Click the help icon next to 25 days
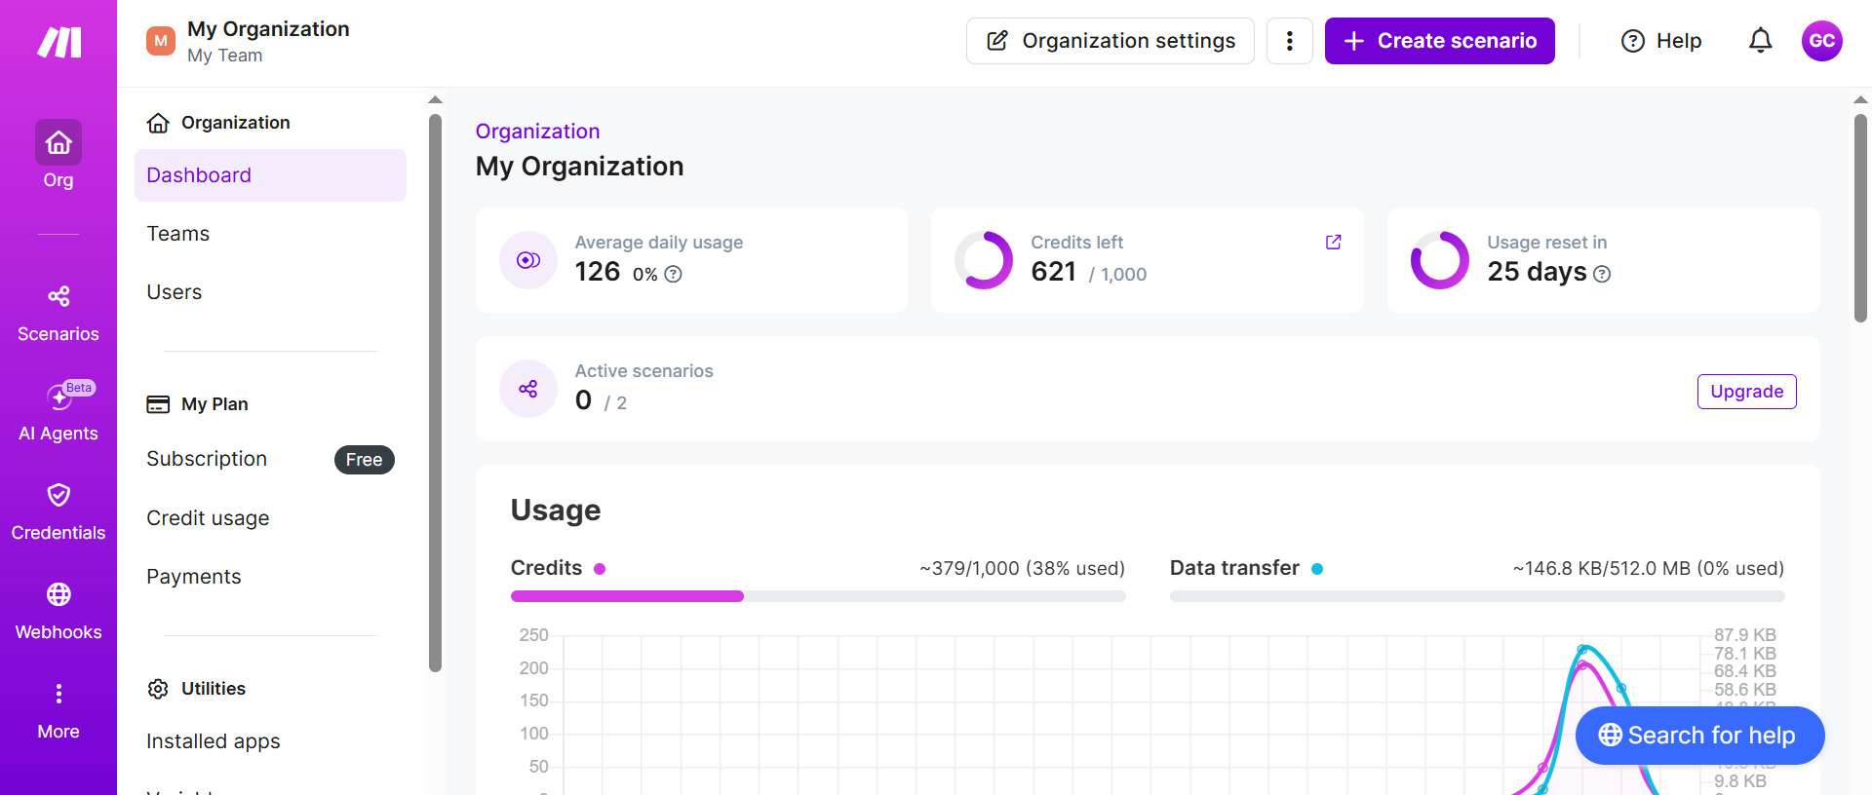The width and height of the screenshot is (1872, 795). (1602, 275)
